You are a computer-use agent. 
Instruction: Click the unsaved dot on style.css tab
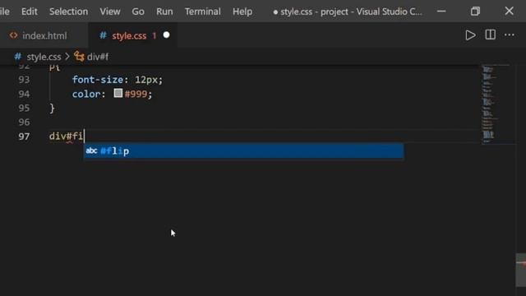pos(166,35)
